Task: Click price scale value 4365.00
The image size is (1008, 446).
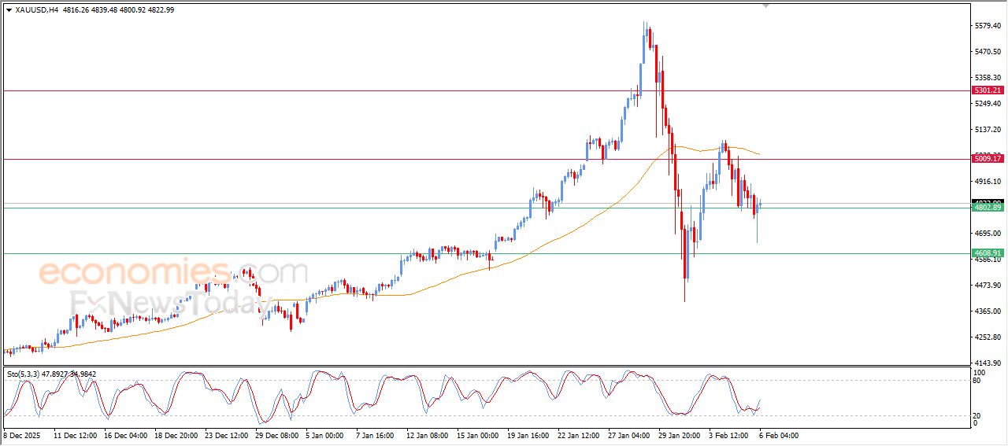Action: pyautogui.click(x=989, y=311)
